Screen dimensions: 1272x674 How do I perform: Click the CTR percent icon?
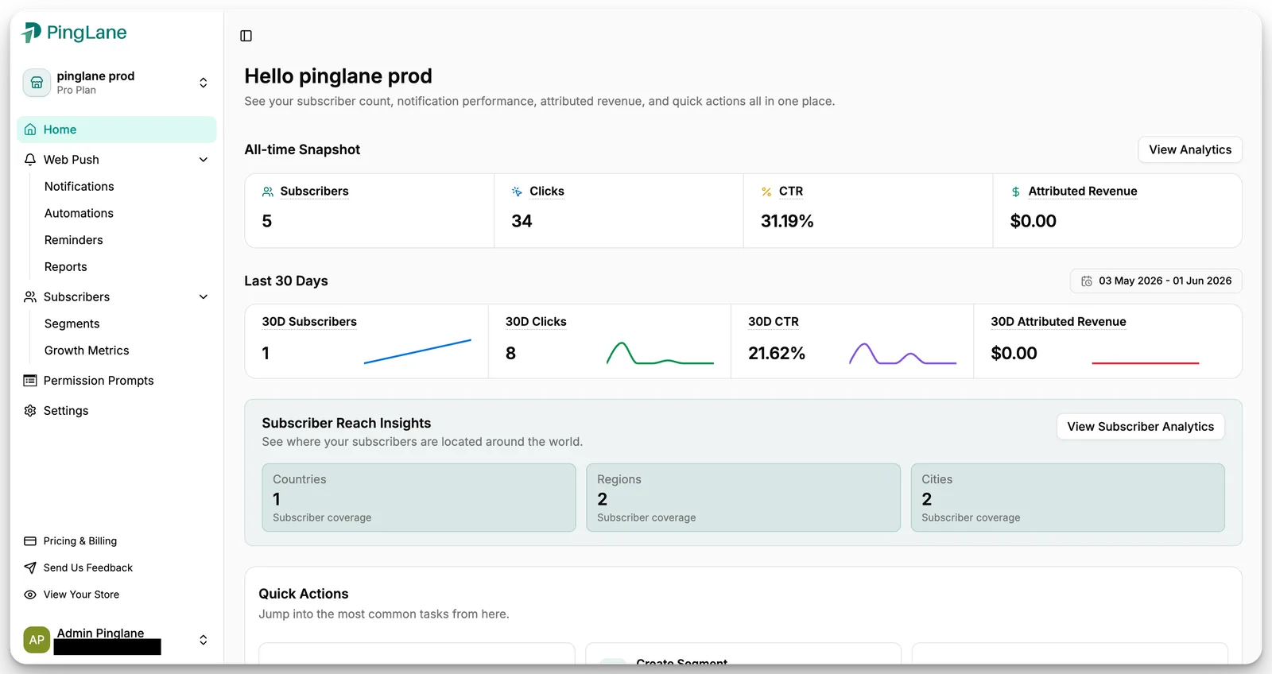coord(766,192)
